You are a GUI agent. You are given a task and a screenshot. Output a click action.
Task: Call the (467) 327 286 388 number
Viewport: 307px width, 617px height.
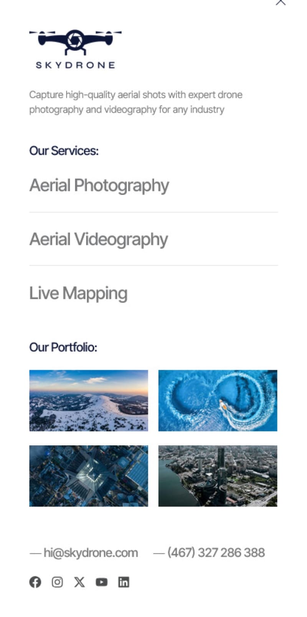point(216,552)
